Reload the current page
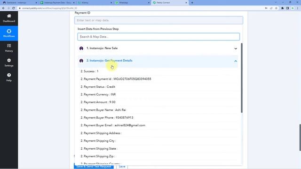The height and width of the screenshot is (169, 301). click(14, 8)
